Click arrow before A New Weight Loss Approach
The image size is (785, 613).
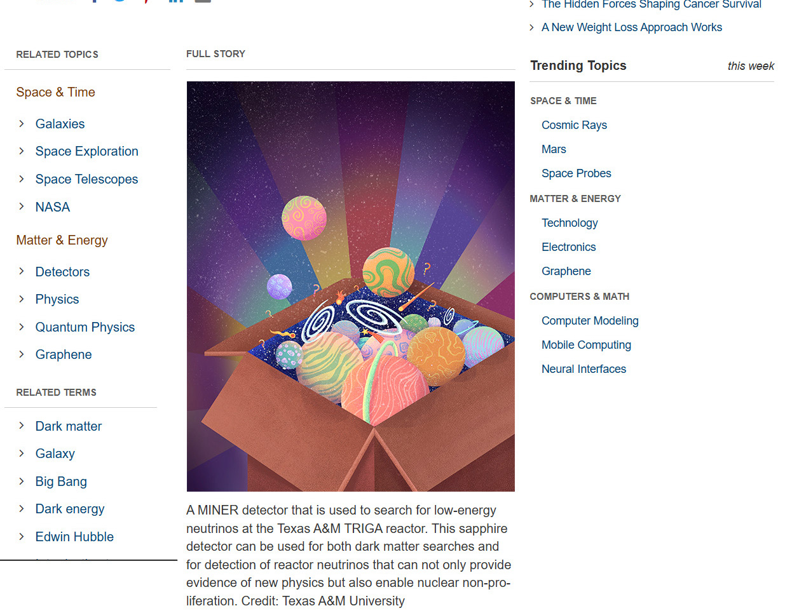tap(532, 27)
